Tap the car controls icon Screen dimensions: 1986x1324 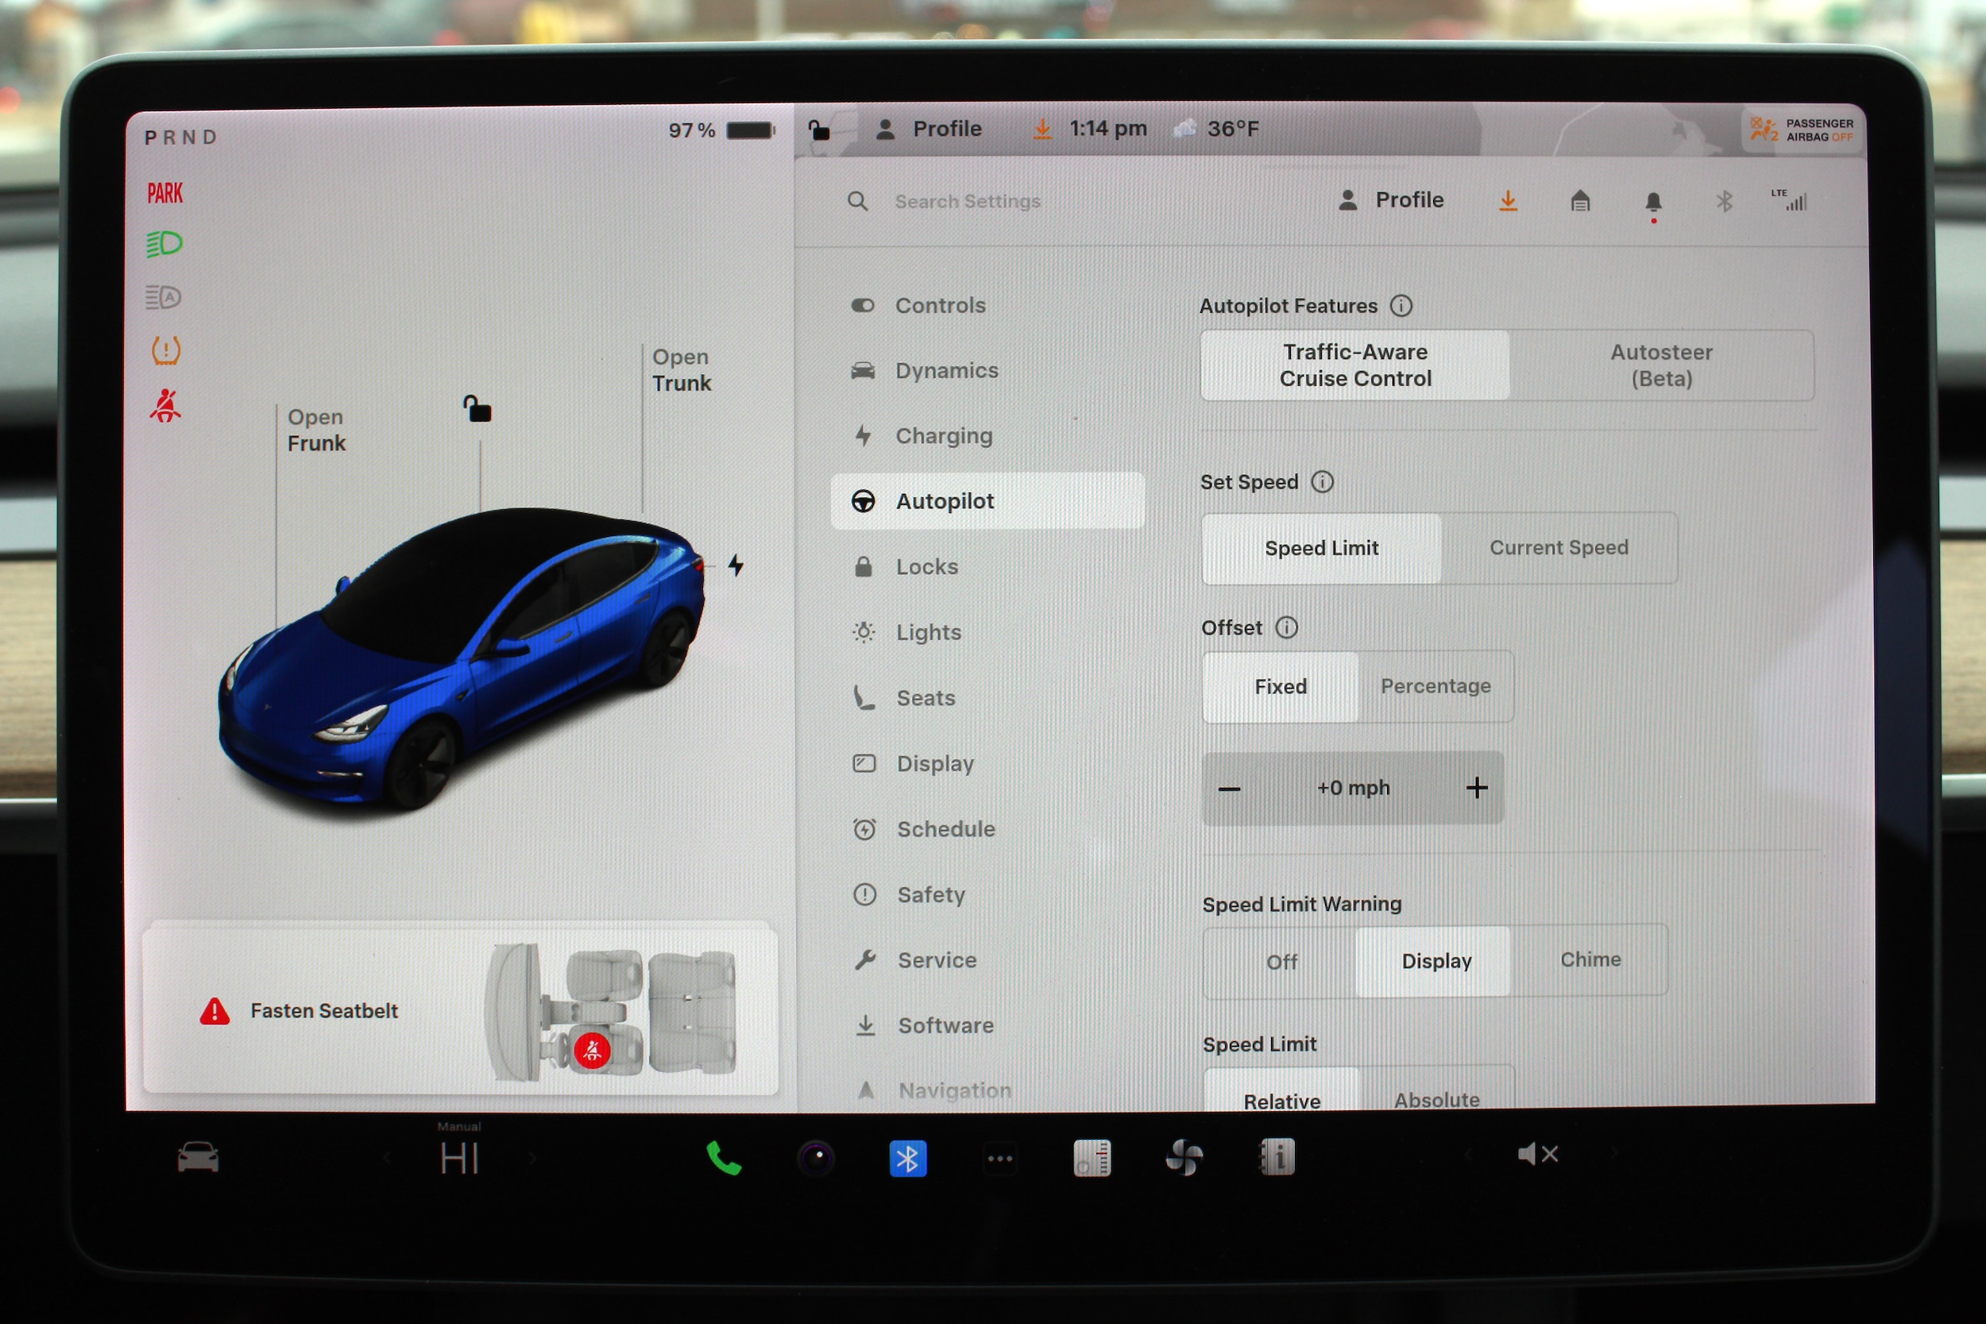coord(198,1158)
